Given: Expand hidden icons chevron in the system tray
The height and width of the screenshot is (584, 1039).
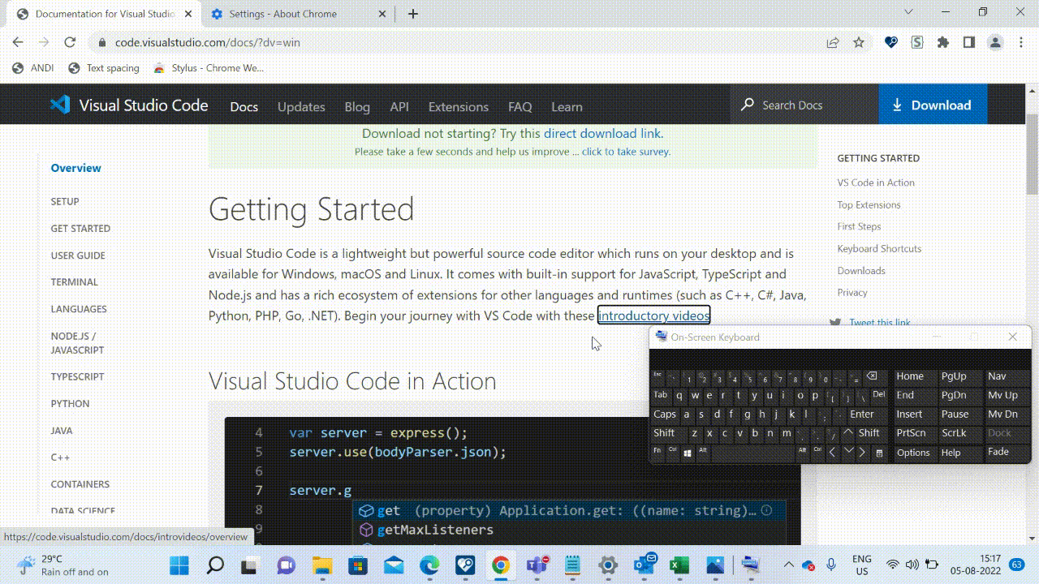Looking at the screenshot, I should (788, 563).
